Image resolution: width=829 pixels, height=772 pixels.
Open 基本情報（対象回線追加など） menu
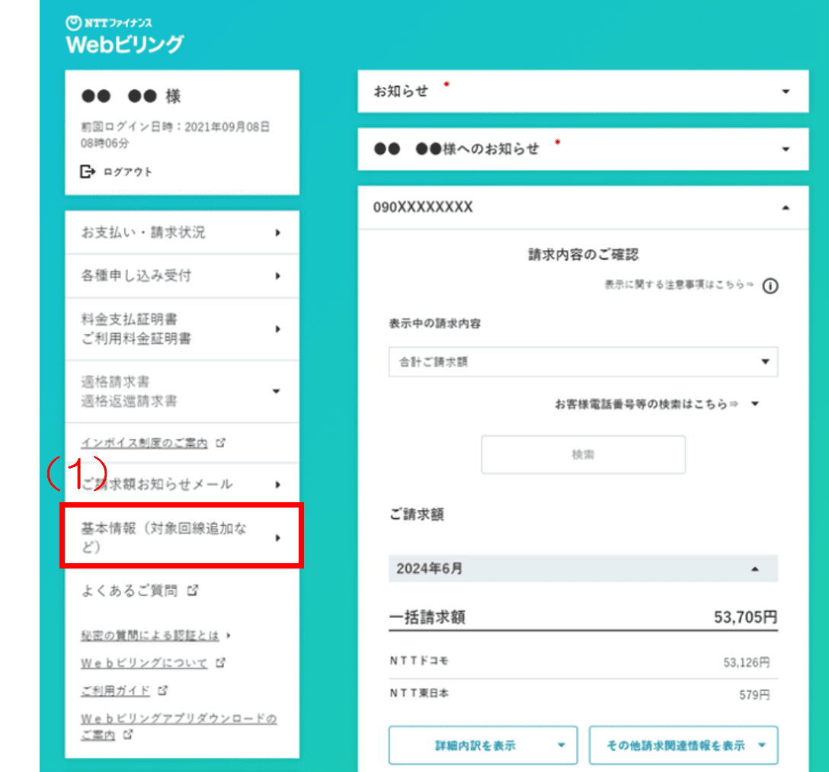tap(181, 537)
